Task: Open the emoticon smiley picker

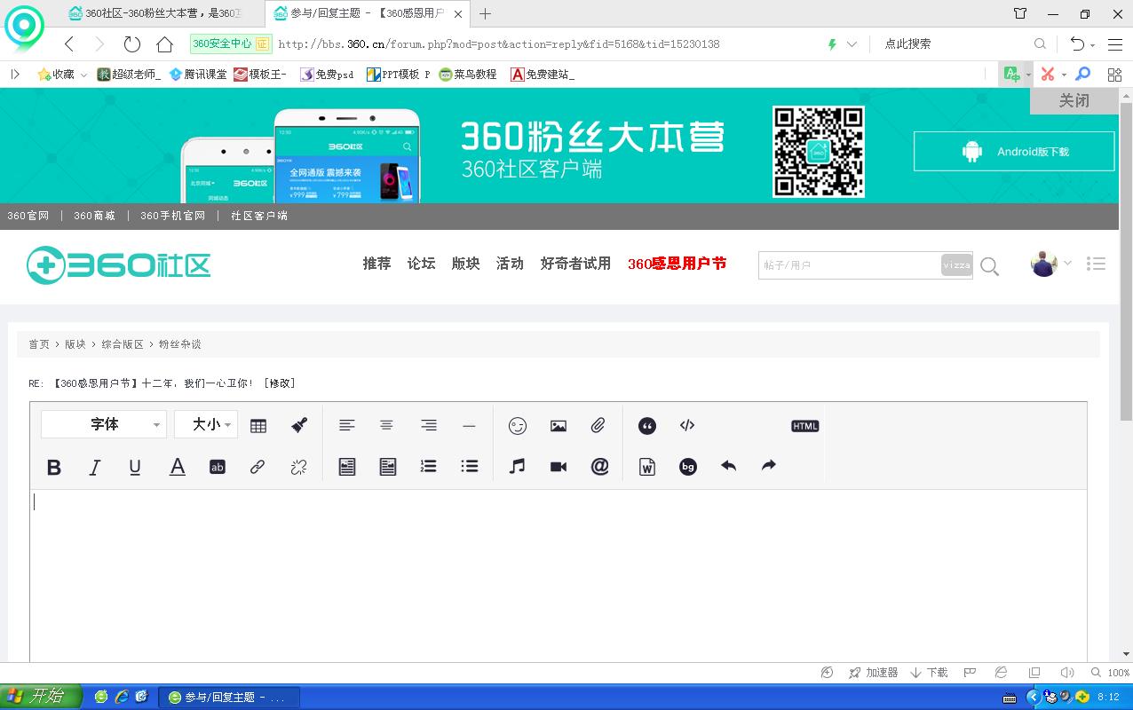Action: pyautogui.click(x=518, y=426)
